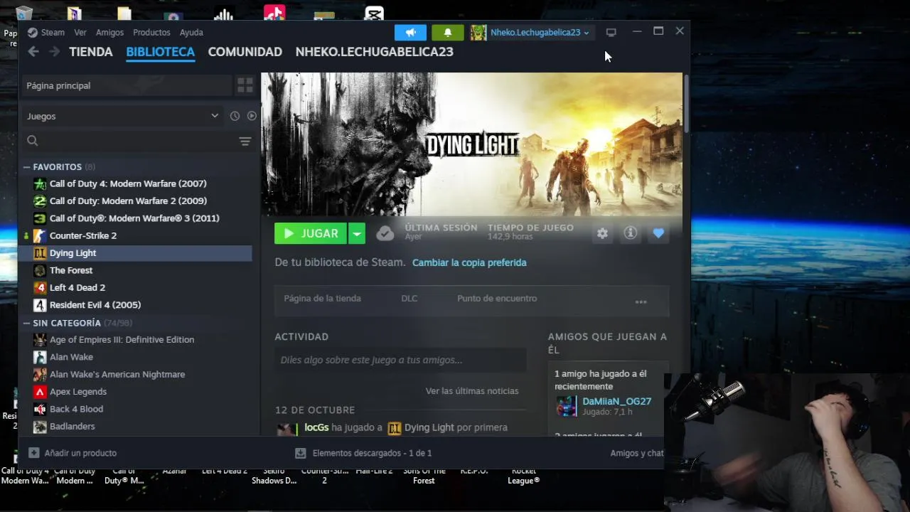Screen dimensions: 910x512
Task: Go to the COMUNIDAD tab
Action: 245,52
